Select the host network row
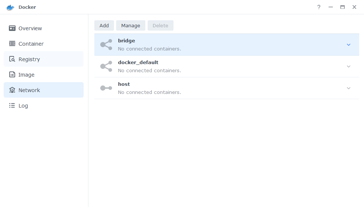 226,88
